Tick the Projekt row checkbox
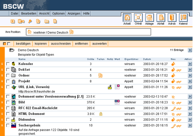Viewport: 193px width, 136px height. (8, 81)
